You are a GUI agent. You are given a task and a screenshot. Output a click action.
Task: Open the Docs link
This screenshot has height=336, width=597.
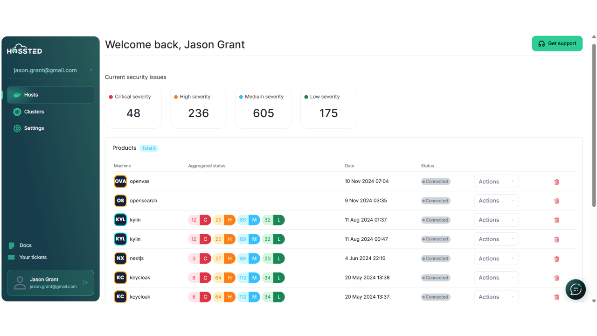point(25,245)
